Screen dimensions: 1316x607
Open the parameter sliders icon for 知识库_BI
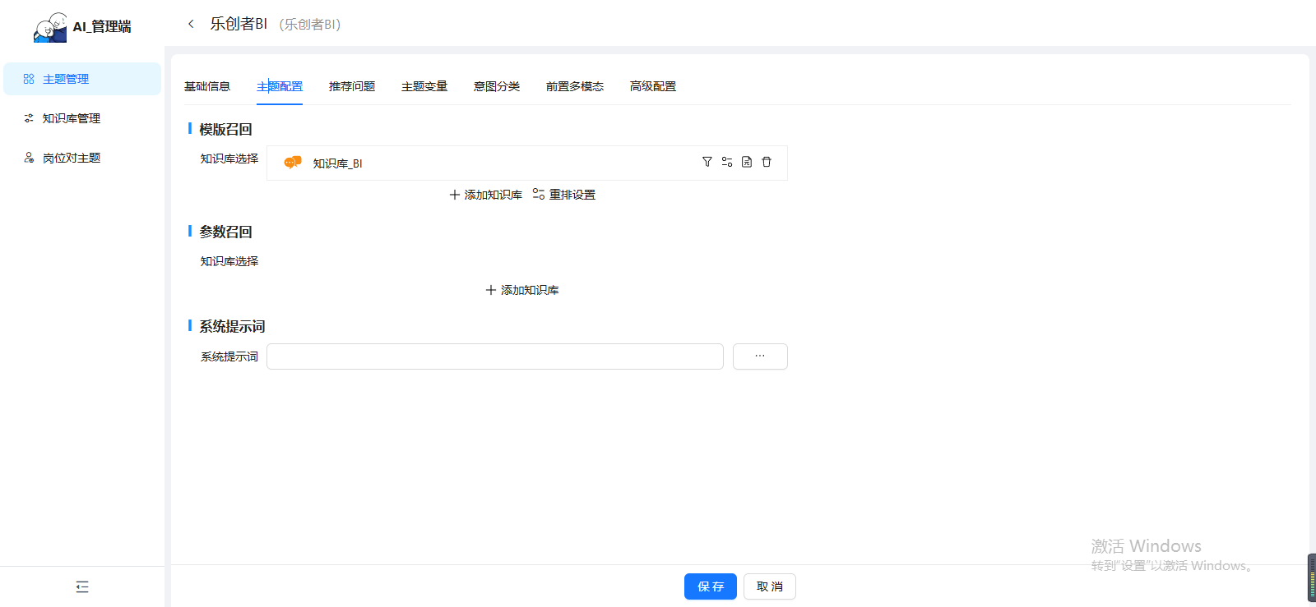pyautogui.click(x=727, y=162)
